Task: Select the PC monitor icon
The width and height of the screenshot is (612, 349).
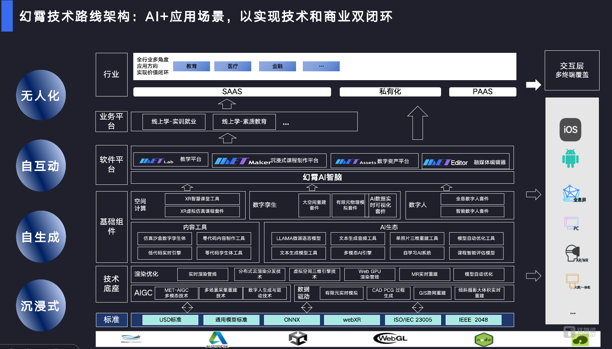Action: pos(571,223)
